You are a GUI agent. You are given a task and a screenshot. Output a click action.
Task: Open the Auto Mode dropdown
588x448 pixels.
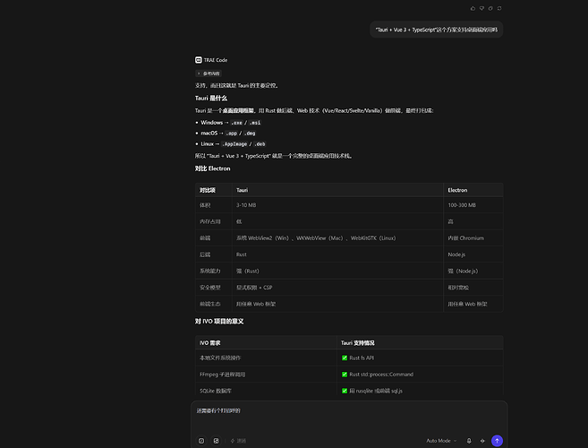(441, 441)
